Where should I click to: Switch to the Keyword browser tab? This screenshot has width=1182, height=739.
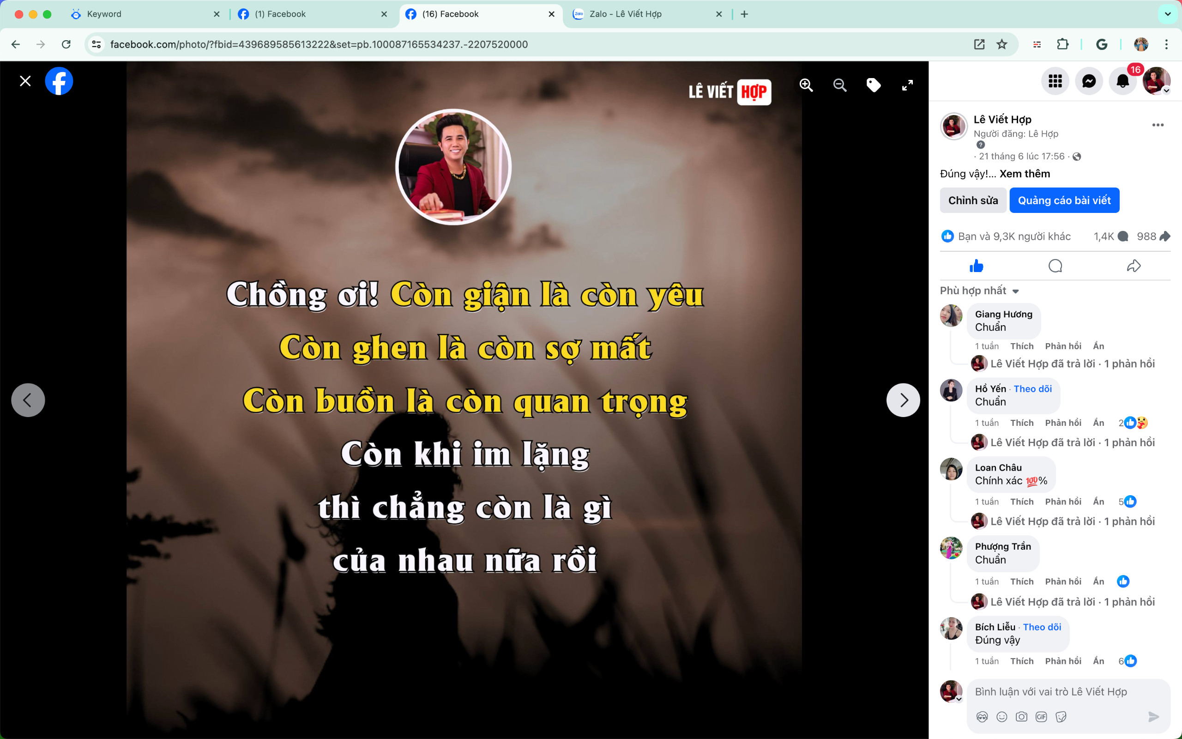145,14
